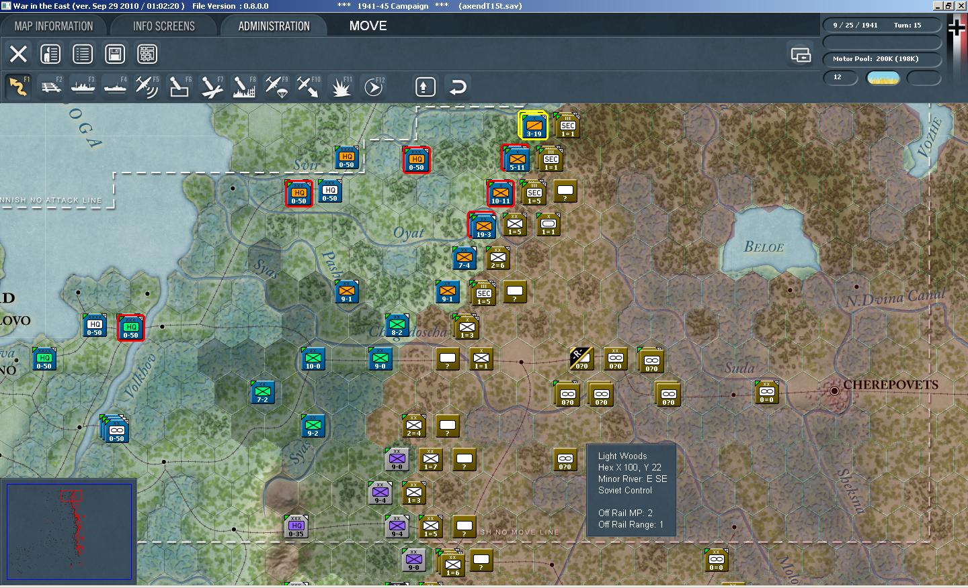This screenshot has width=968, height=588.
Task: Select the 5-11 unit counter
Action: click(517, 159)
